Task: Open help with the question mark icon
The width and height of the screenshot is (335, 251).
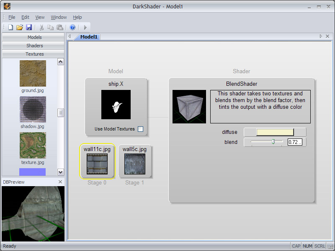Action: pos(72,27)
